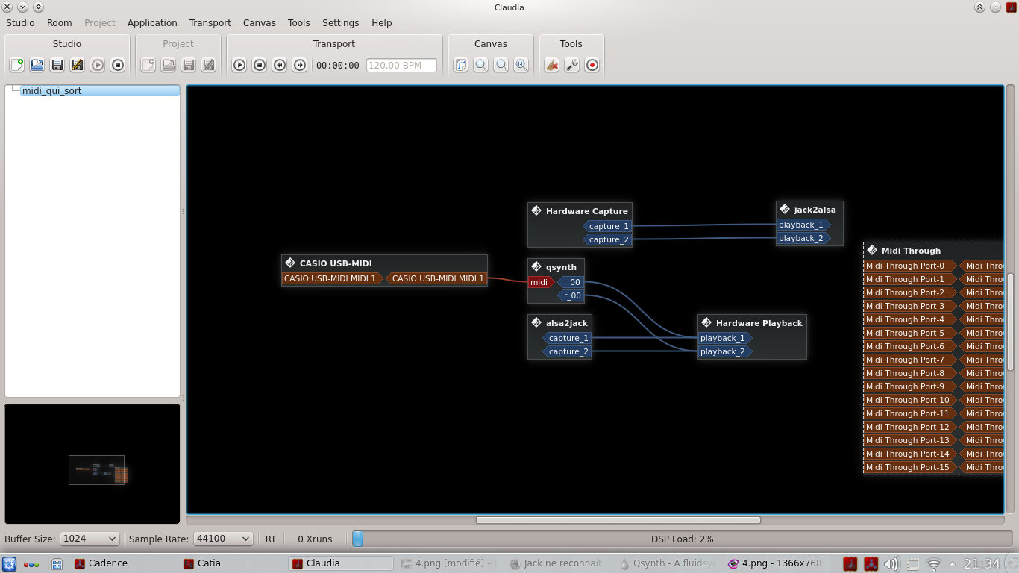Open the Canvas menu
This screenshot has height=573, width=1019.
259,23
